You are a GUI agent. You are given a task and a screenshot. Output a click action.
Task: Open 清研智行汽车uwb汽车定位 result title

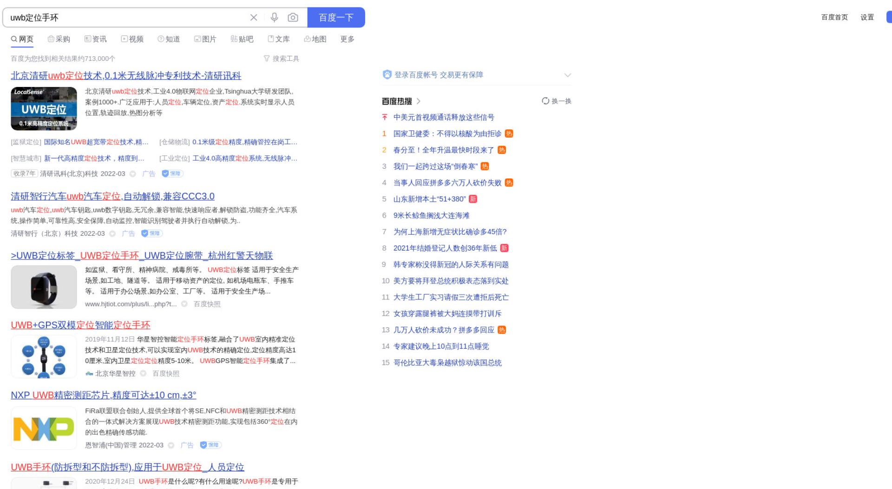[112, 196]
